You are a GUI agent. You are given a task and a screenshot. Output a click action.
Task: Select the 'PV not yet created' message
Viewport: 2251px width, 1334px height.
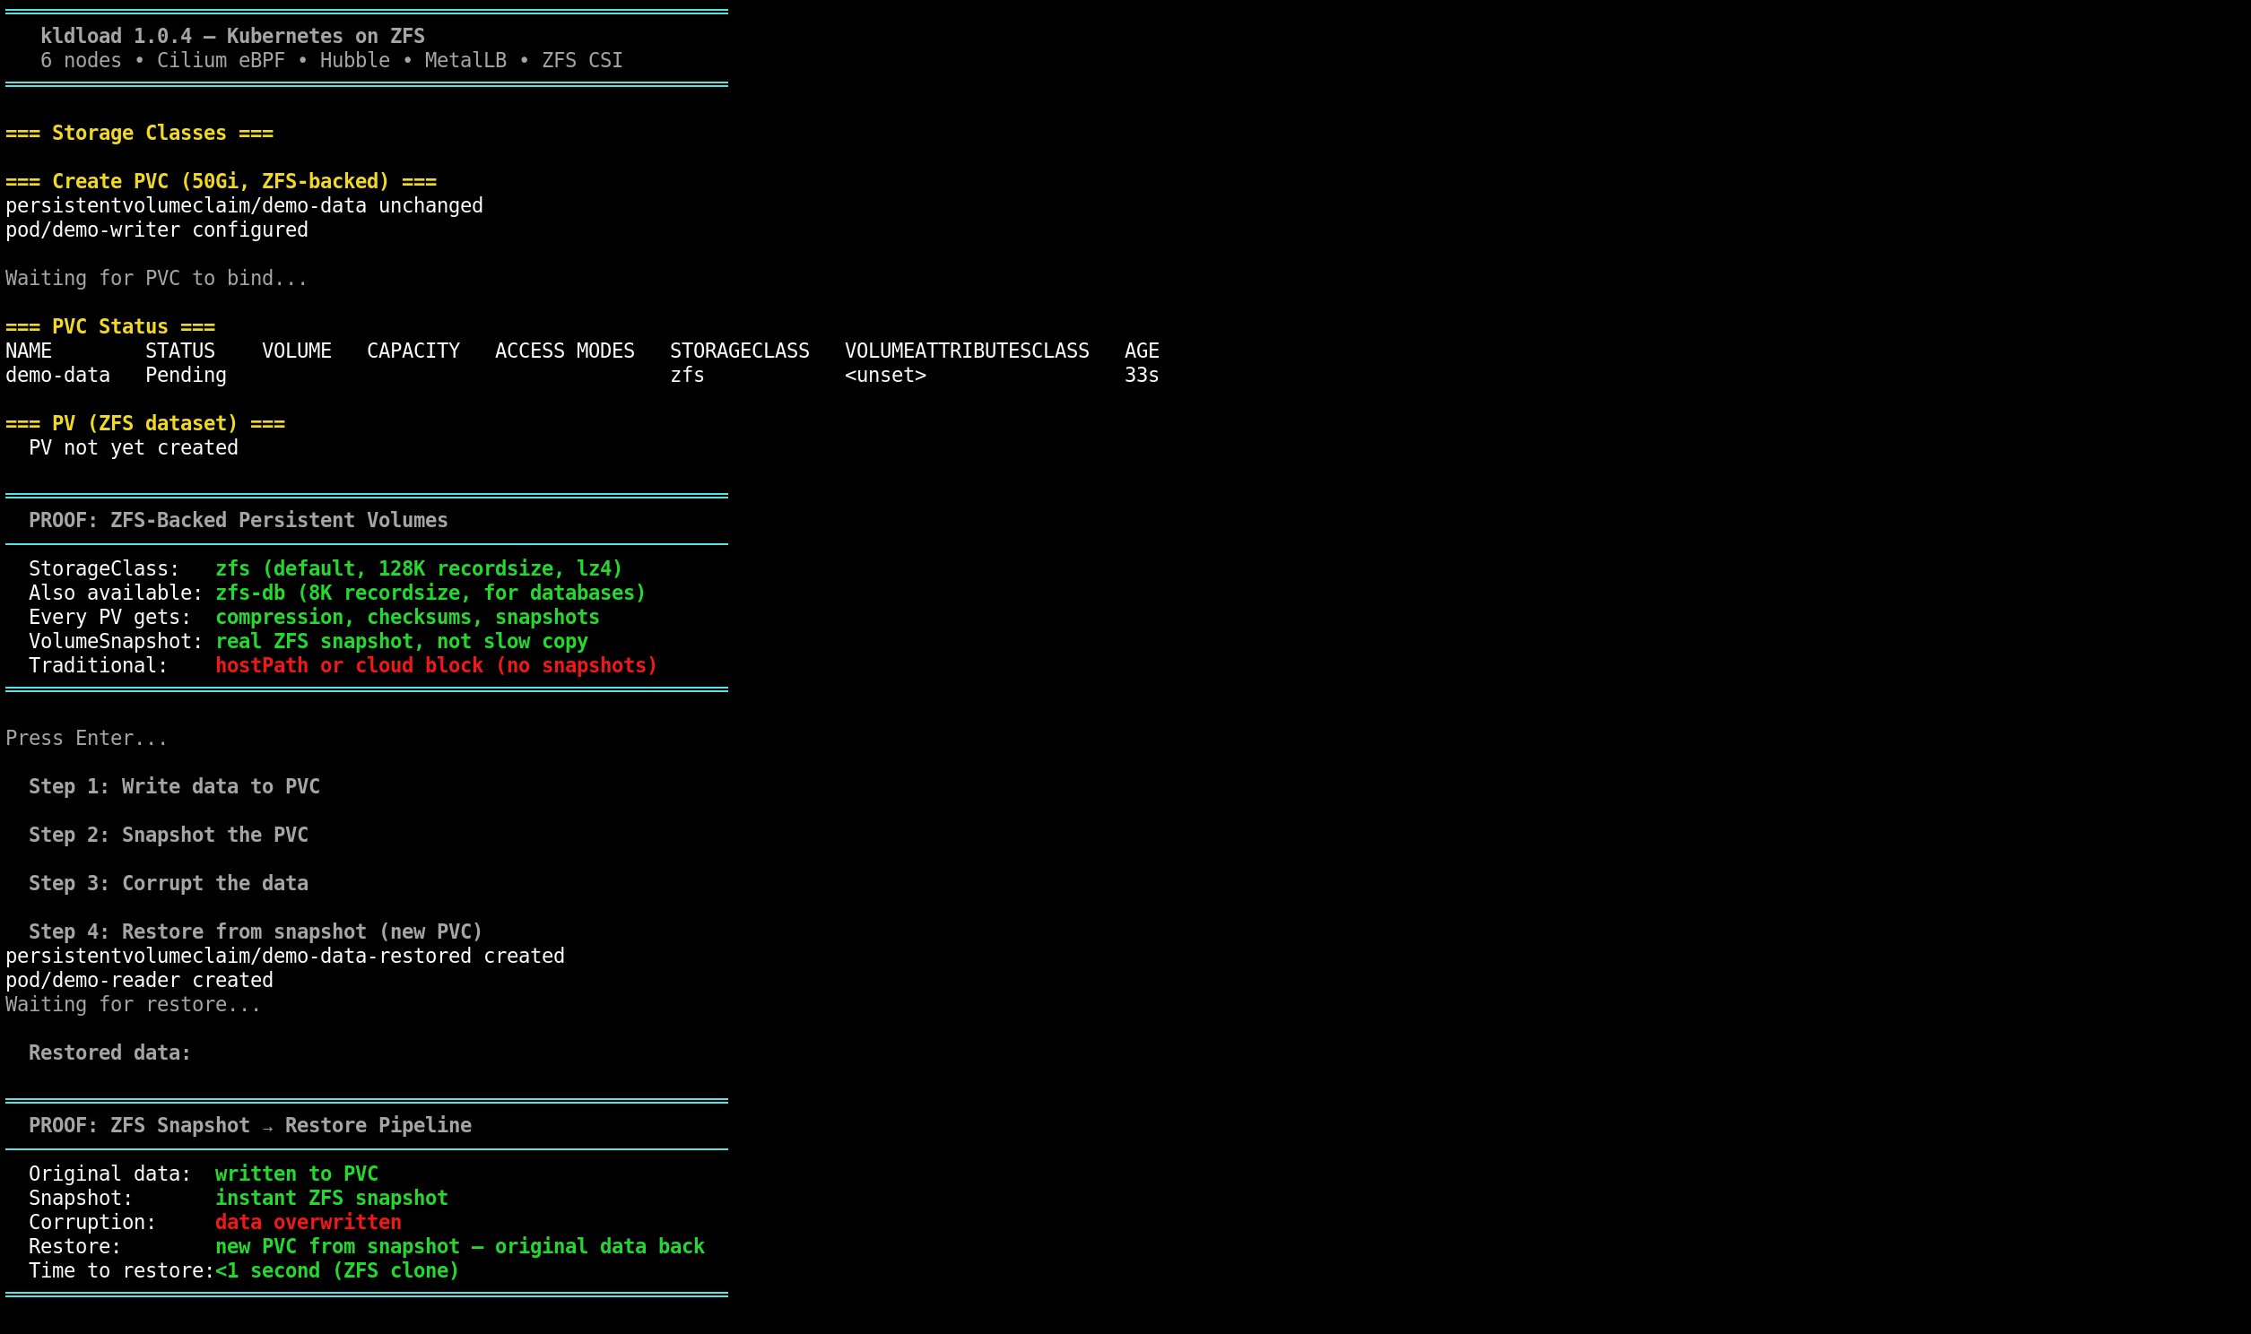tap(134, 448)
